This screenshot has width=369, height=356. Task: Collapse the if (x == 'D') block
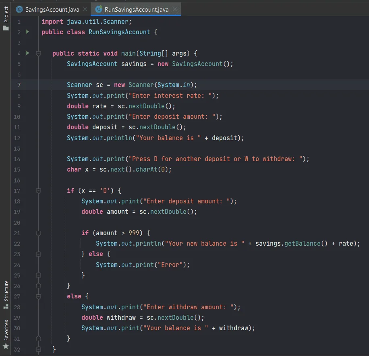tap(39, 191)
